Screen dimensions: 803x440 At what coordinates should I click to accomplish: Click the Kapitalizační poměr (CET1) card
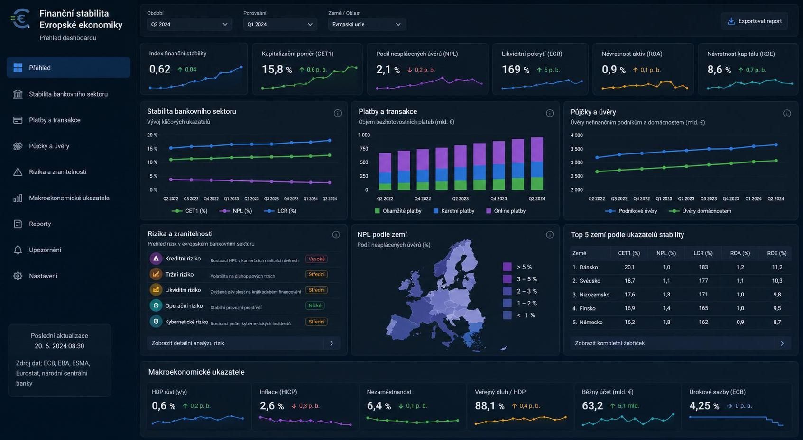(307, 69)
